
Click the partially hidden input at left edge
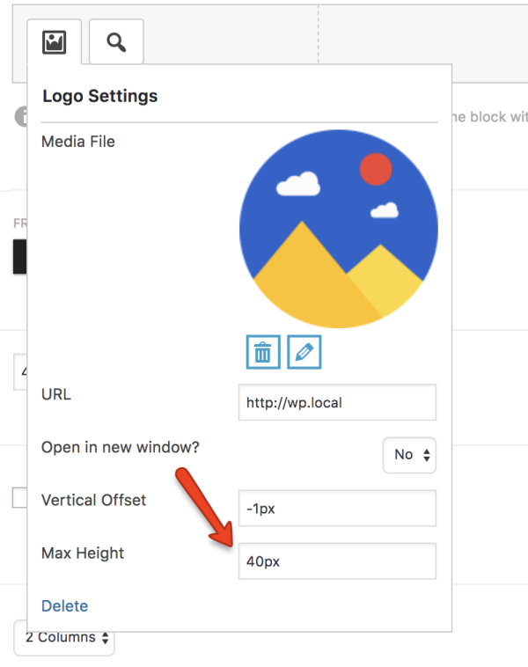20,370
